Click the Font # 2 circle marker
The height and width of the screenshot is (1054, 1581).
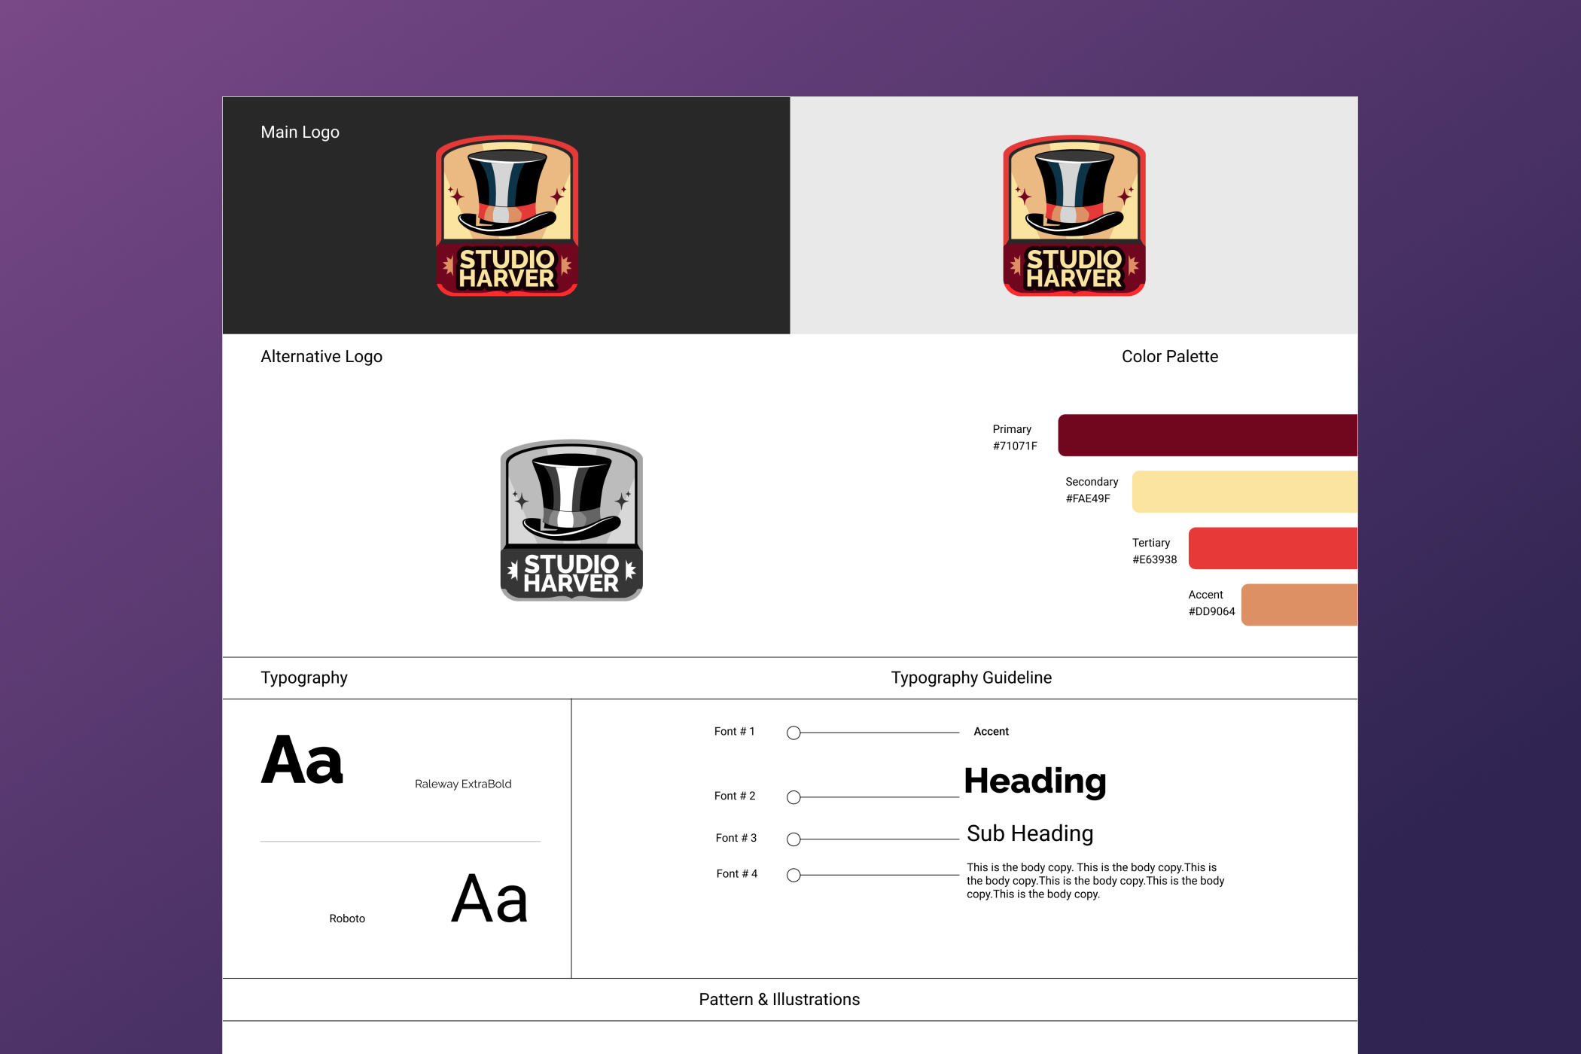click(794, 797)
